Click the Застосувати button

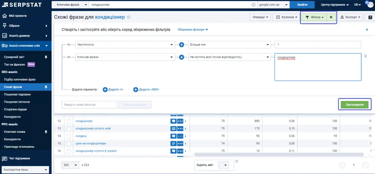point(355,104)
